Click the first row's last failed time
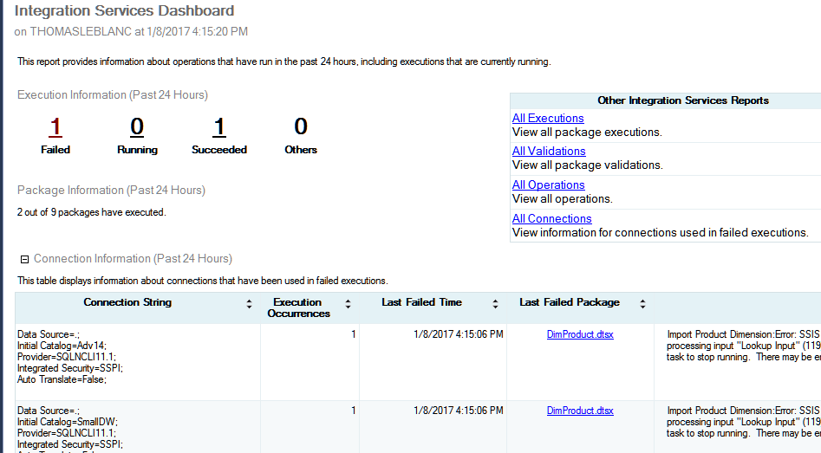This screenshot has width=821, height=453. click(458, 334)
